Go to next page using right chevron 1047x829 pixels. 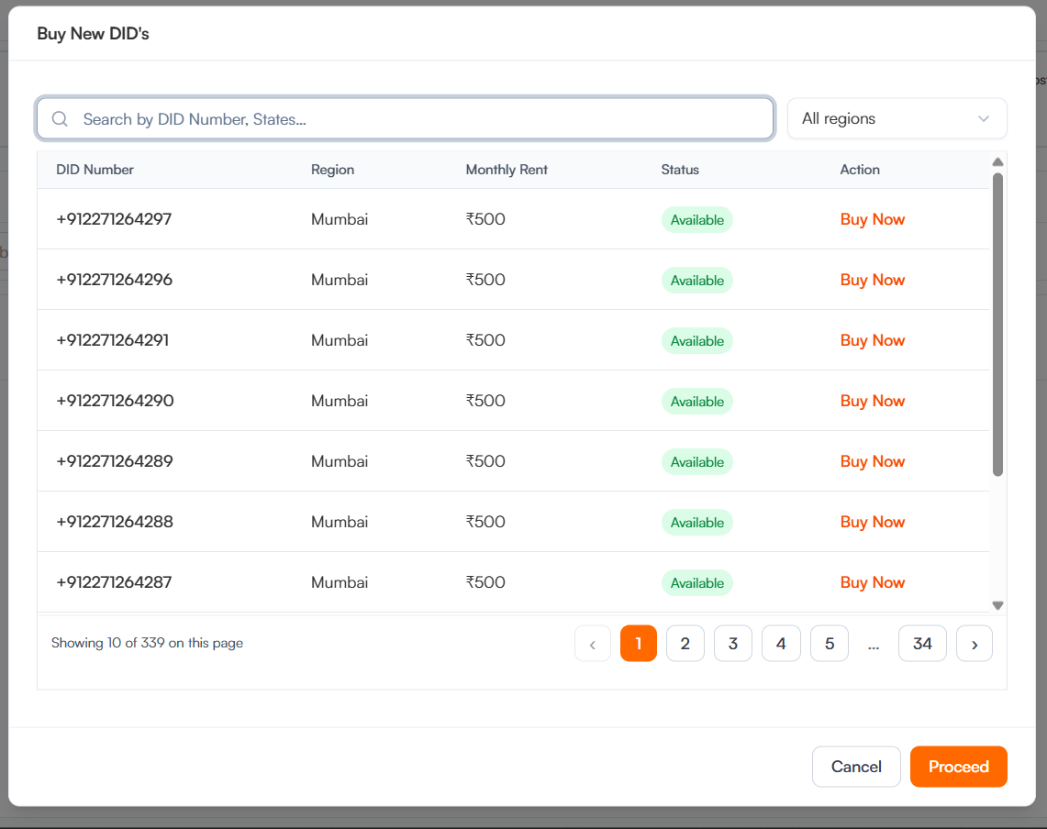click(974, 644)
